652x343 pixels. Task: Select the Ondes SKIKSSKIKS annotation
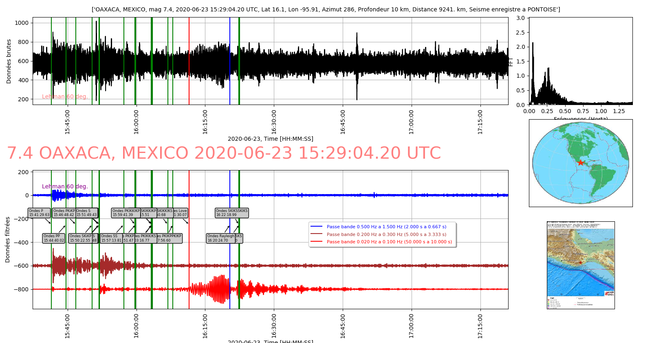(x=231, y=213)
